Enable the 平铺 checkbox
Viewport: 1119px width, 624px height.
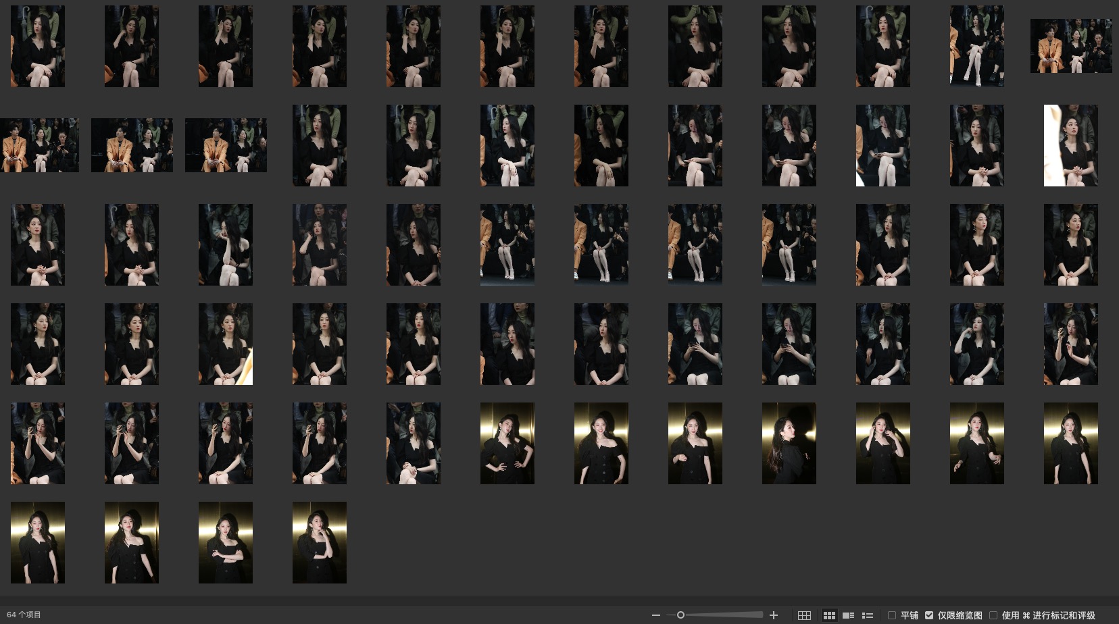pyautogui.click(x=892, y=615)
